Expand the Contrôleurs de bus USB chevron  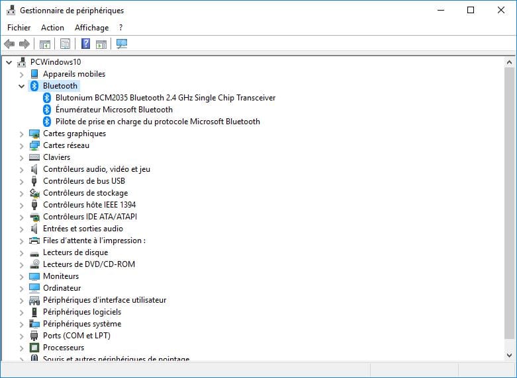tap(22, 182)
